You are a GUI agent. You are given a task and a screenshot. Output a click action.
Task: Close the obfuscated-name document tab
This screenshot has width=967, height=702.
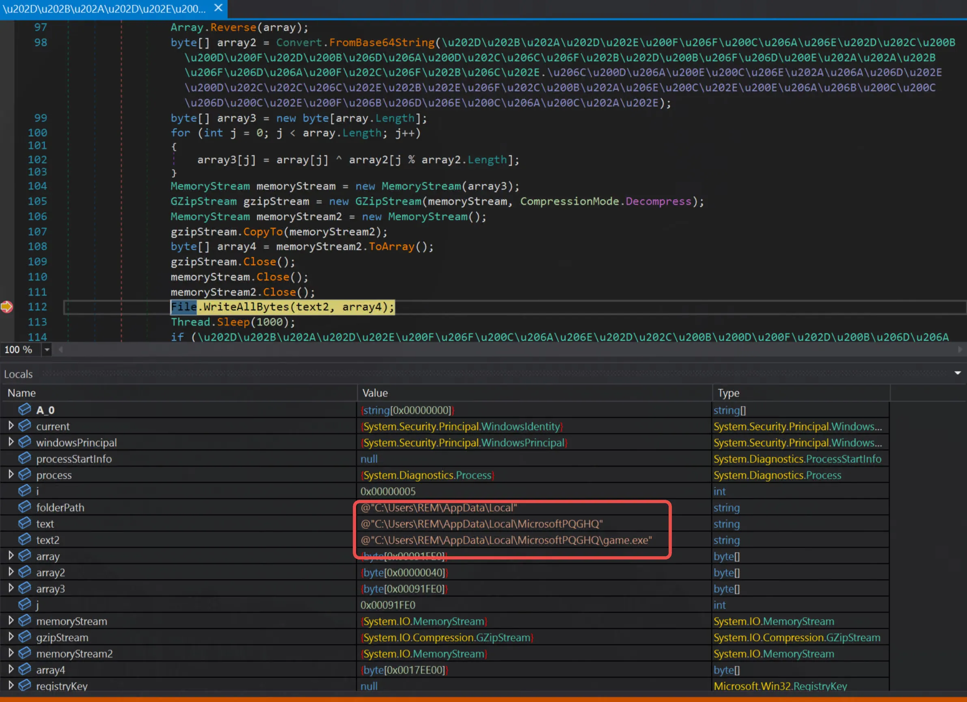[218, 8]
